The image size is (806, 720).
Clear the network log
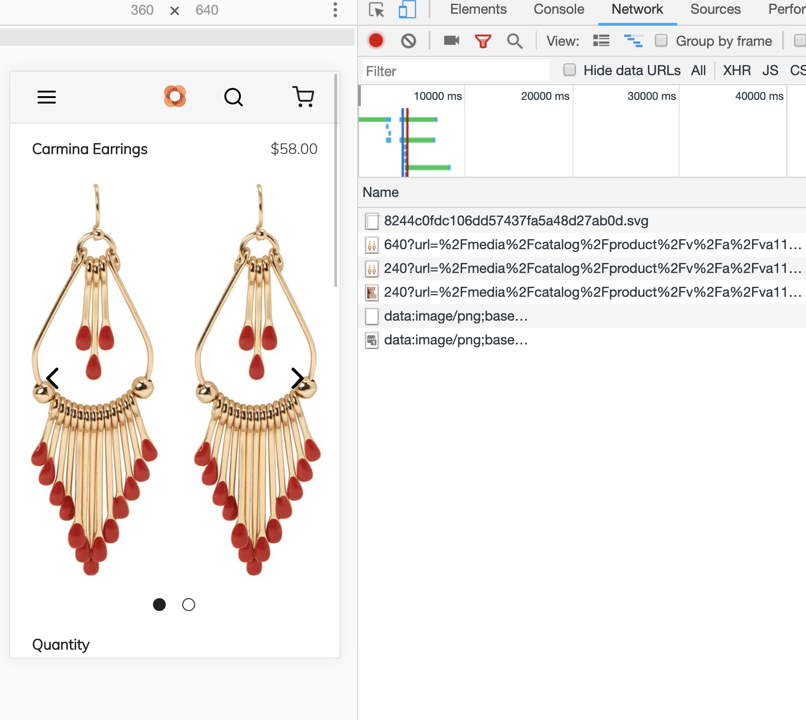408,41
